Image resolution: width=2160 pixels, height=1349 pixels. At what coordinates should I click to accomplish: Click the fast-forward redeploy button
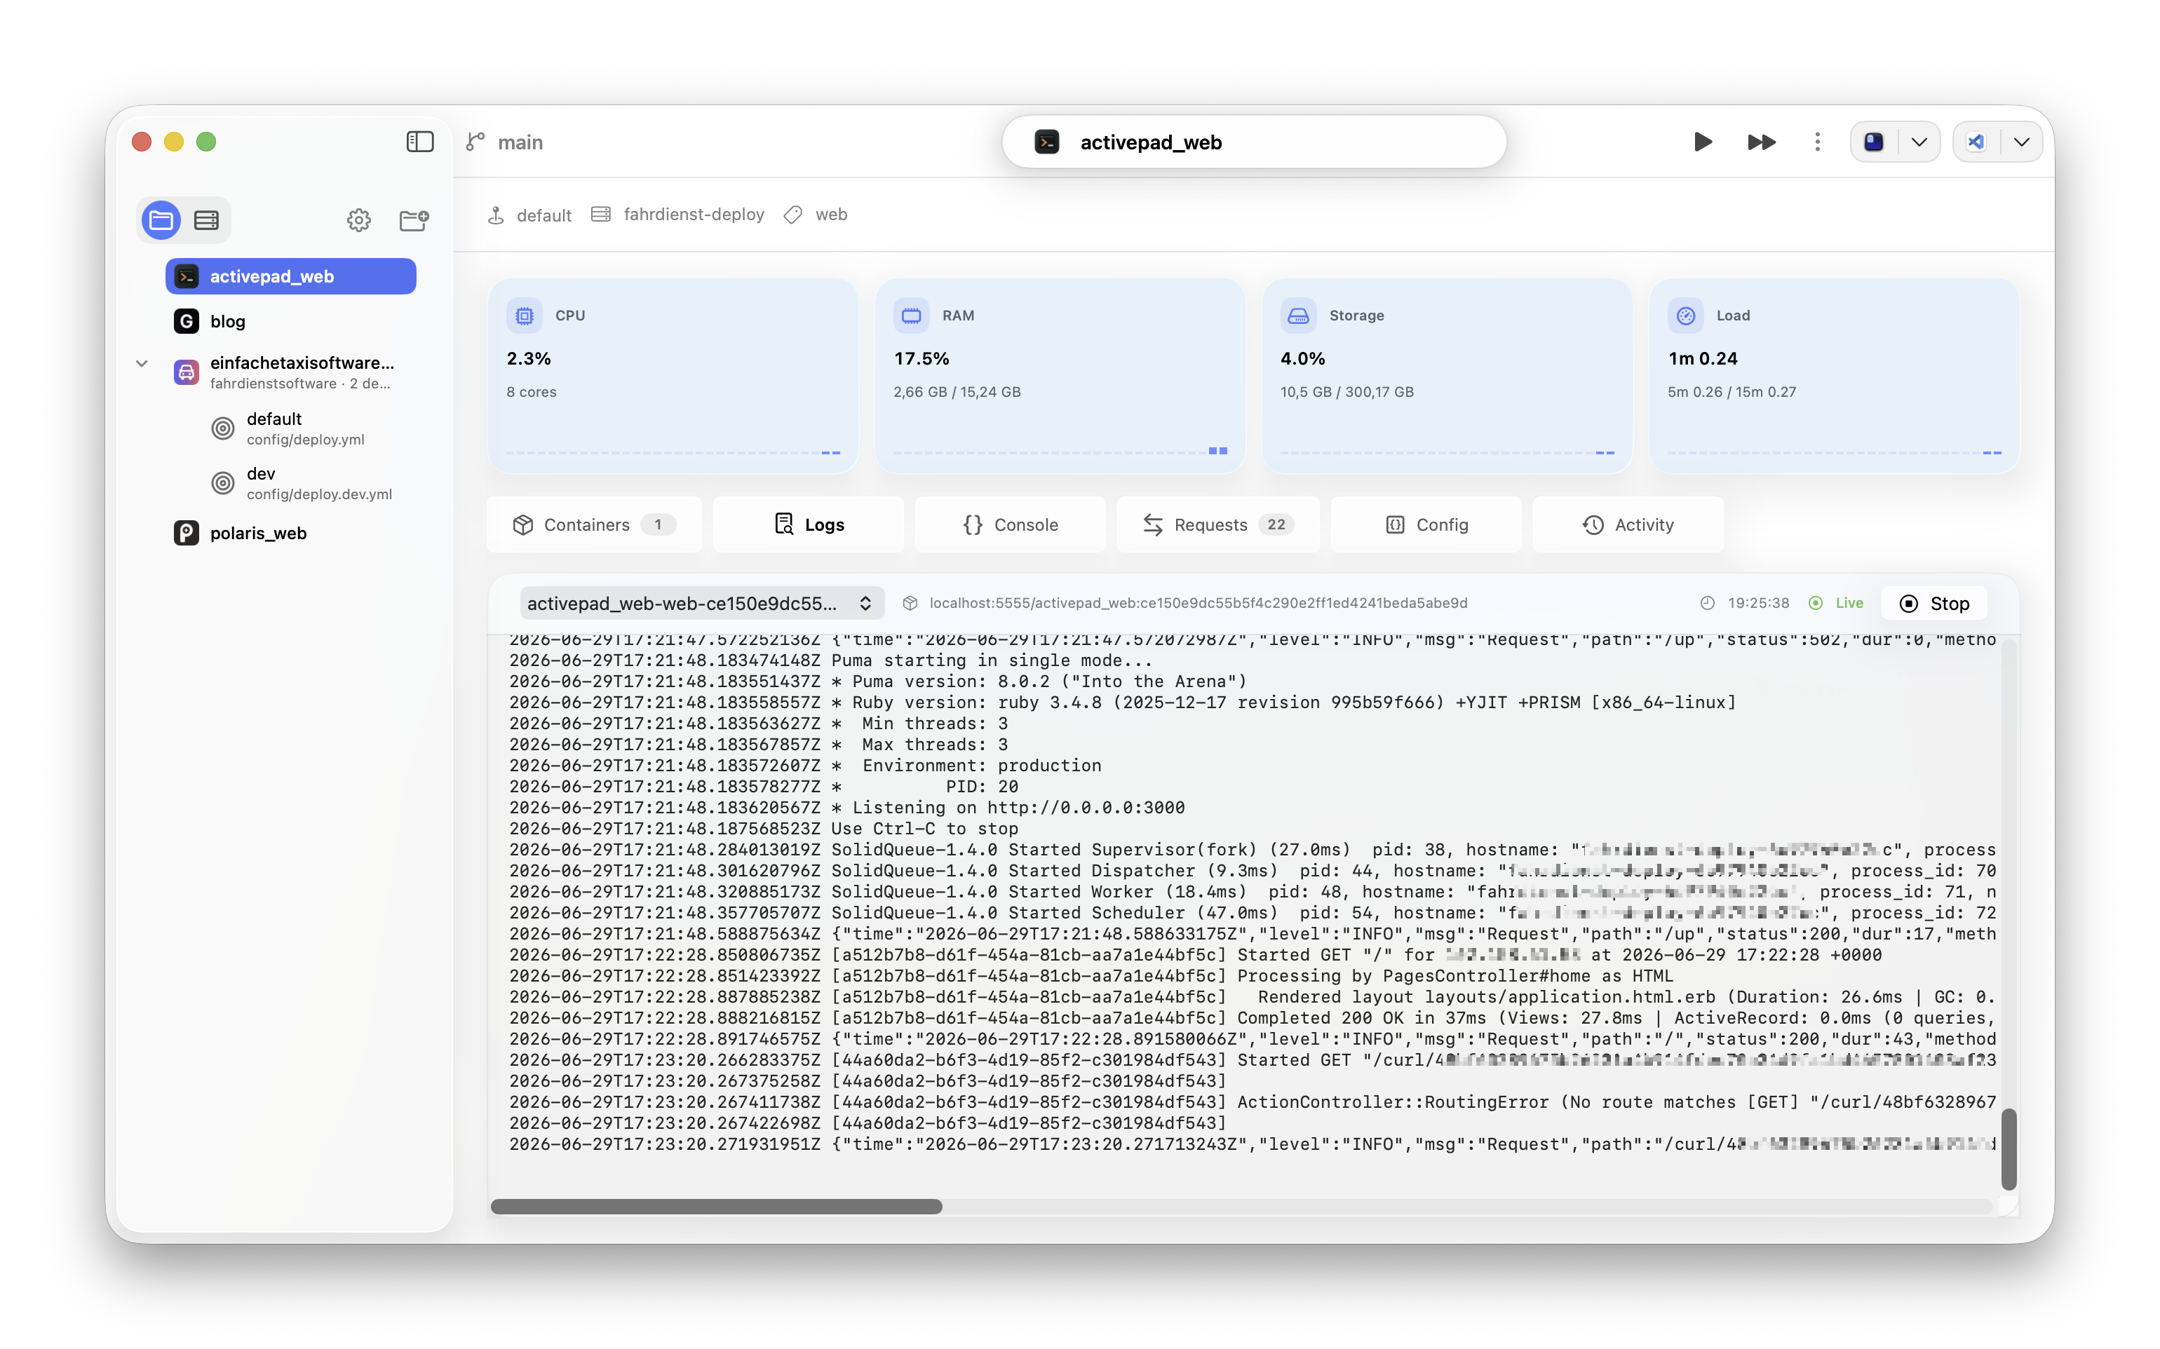coord(1761,142)
